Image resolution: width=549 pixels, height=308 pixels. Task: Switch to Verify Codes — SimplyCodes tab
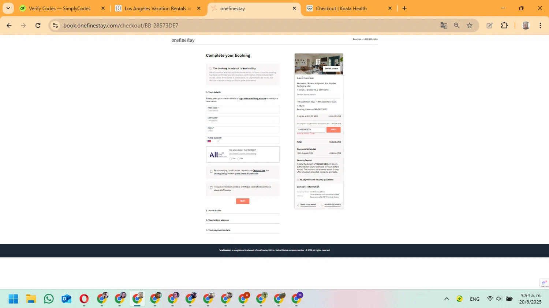point(63,8)
